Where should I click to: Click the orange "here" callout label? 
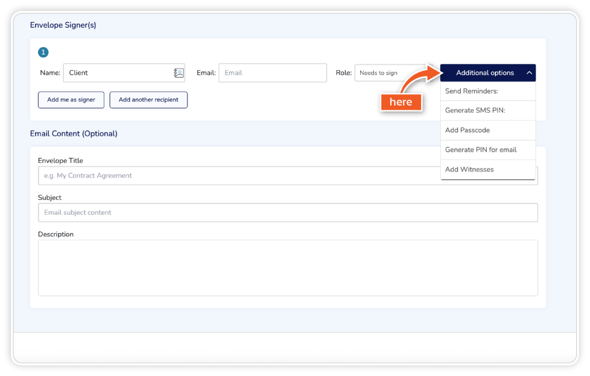[400, 102]
